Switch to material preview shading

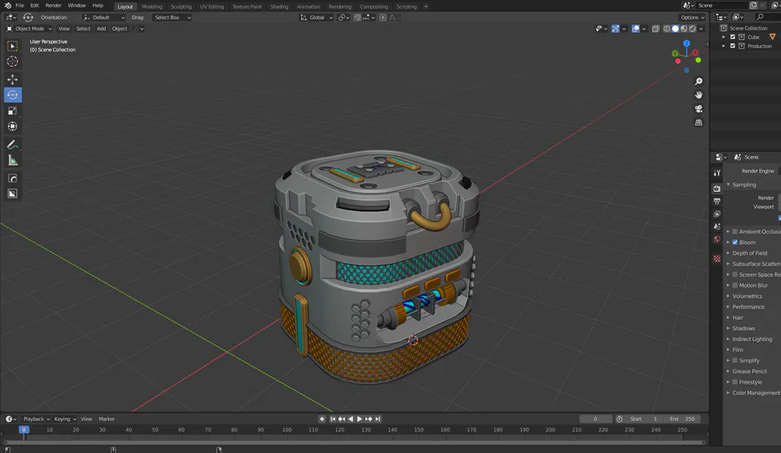pos(684,29)
